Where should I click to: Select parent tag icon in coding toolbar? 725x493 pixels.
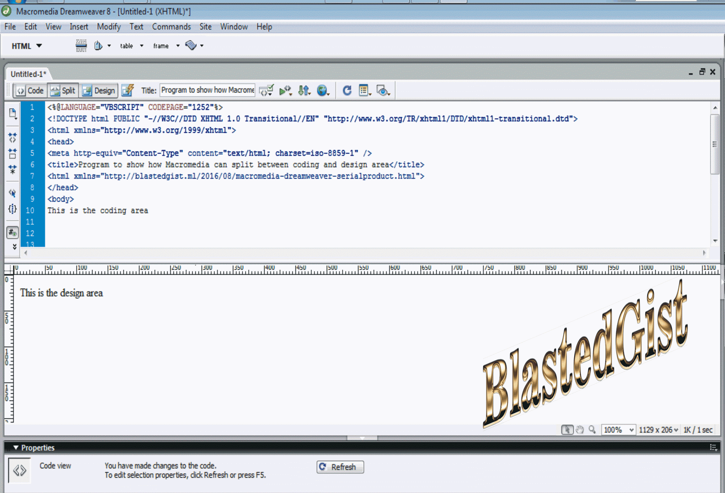(13, 193)
